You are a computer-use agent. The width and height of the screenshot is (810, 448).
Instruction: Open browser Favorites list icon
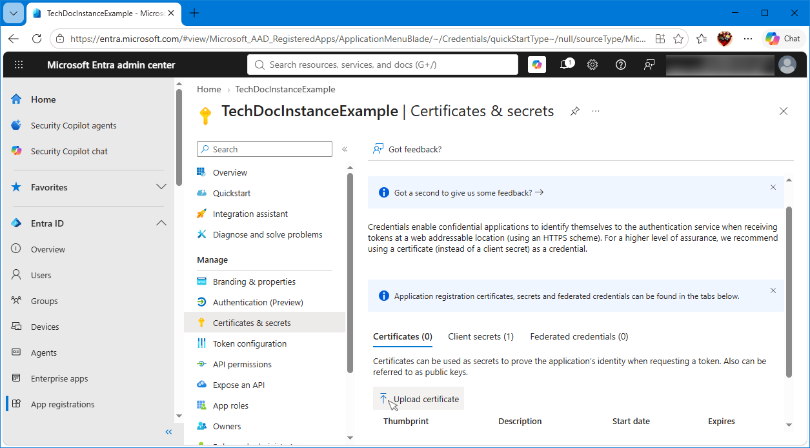coord(702,39)
